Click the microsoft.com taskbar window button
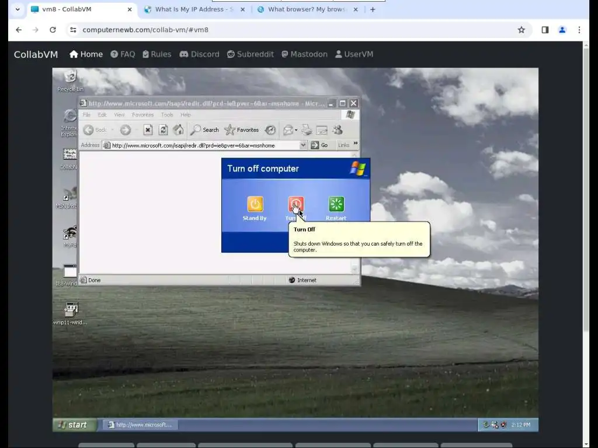This screenshot has width=598, height=448. (x=140, y=425)
